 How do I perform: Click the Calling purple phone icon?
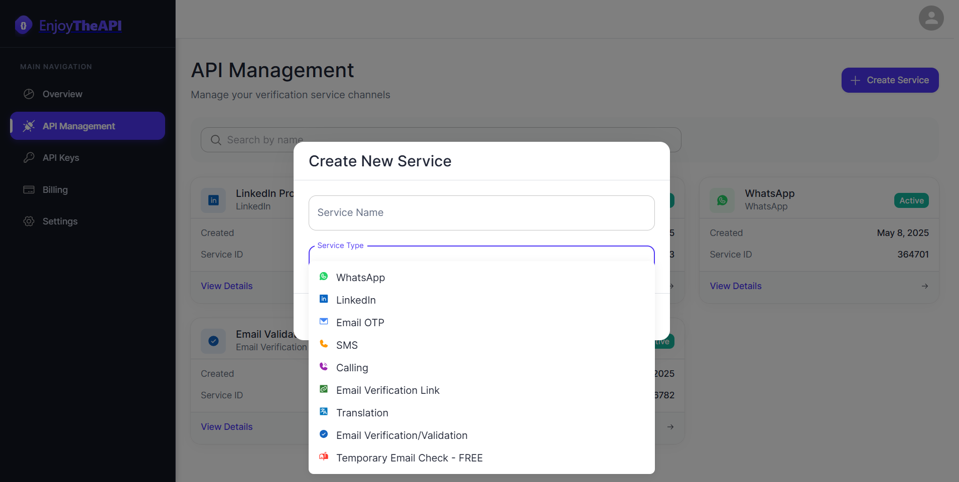coord(324,367)
